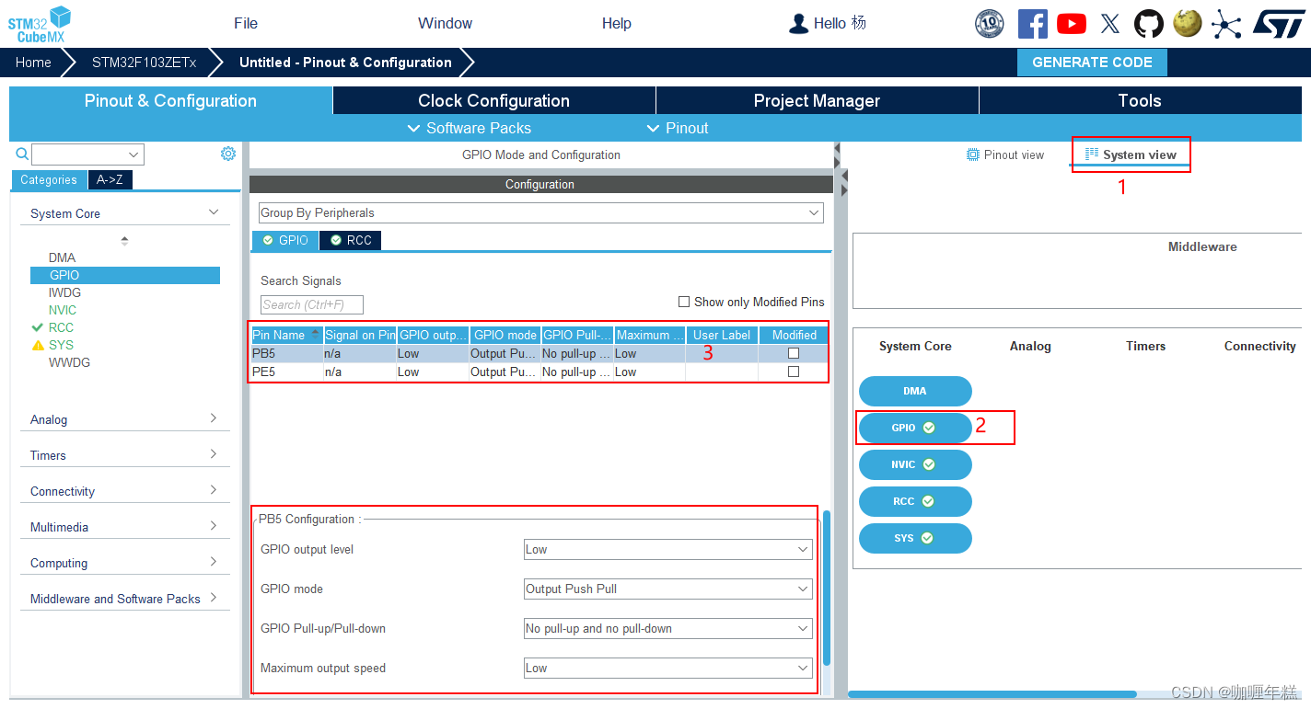This screenshot has height=709, width=1311.
Task: Open the Window menu
Action: (x=445, y=23)
